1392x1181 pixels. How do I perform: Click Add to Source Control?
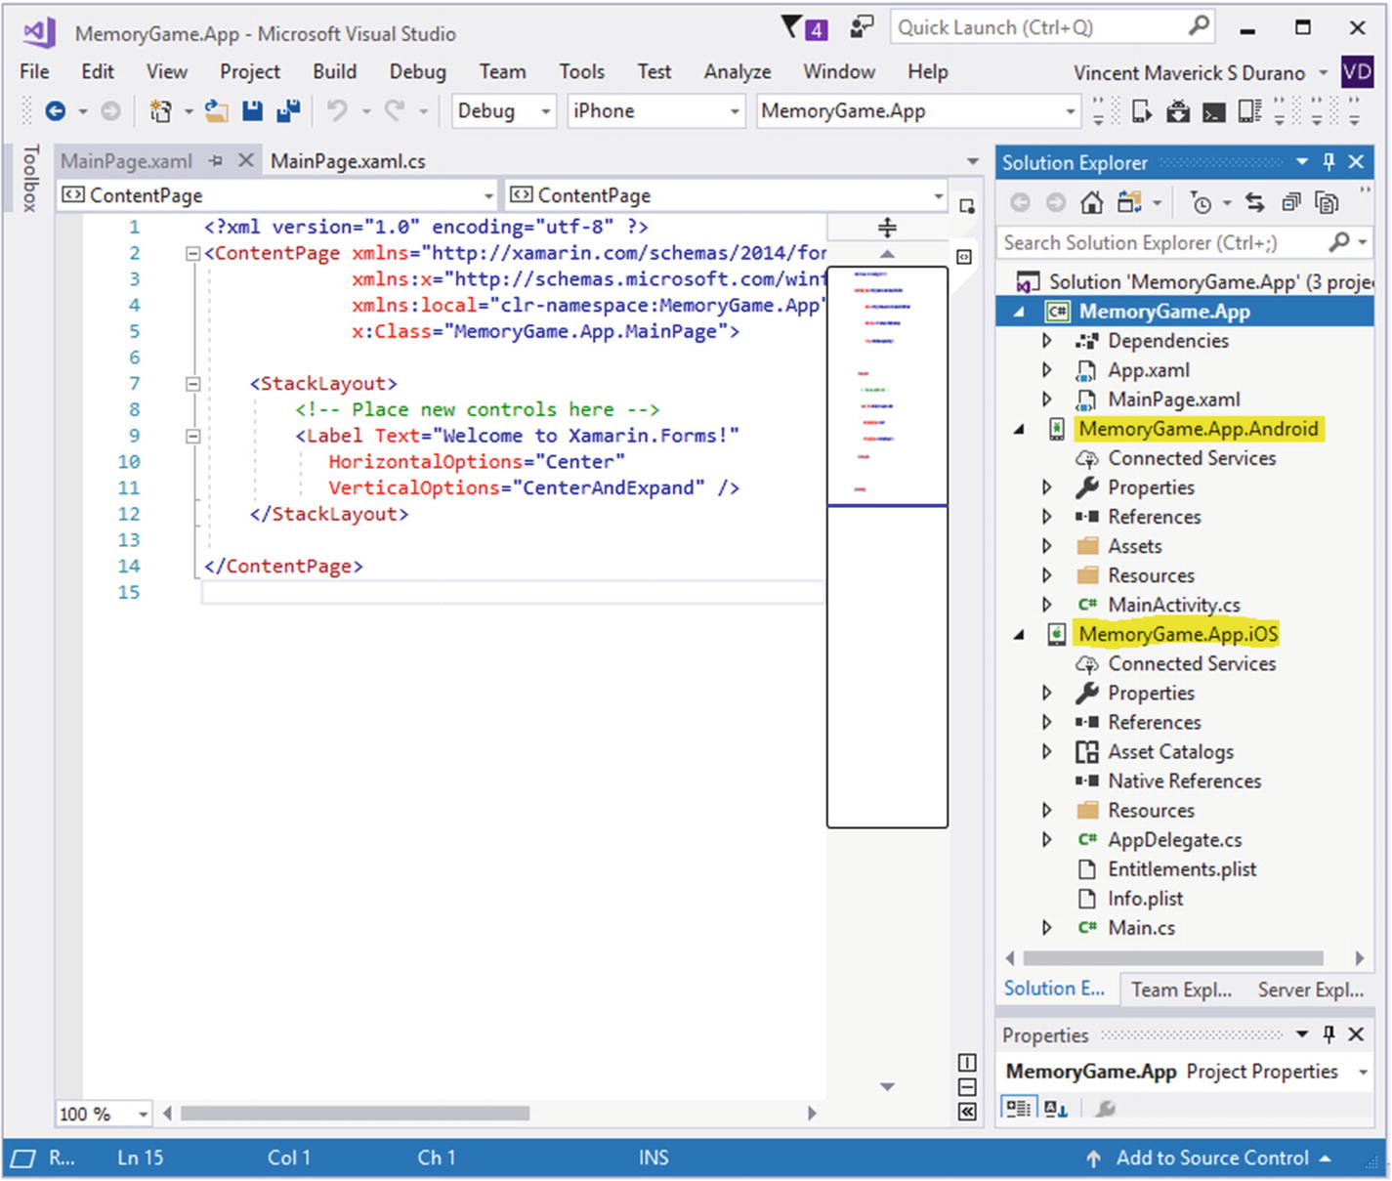tap(1211, 1159)
